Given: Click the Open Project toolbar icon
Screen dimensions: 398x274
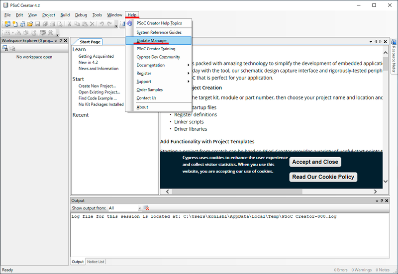Looking at the screenshot, I should [22, 24].
